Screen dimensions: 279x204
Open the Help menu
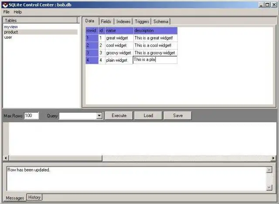coord(18,12)
